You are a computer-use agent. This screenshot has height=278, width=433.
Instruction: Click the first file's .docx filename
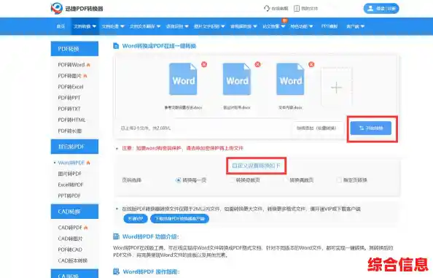183,107
